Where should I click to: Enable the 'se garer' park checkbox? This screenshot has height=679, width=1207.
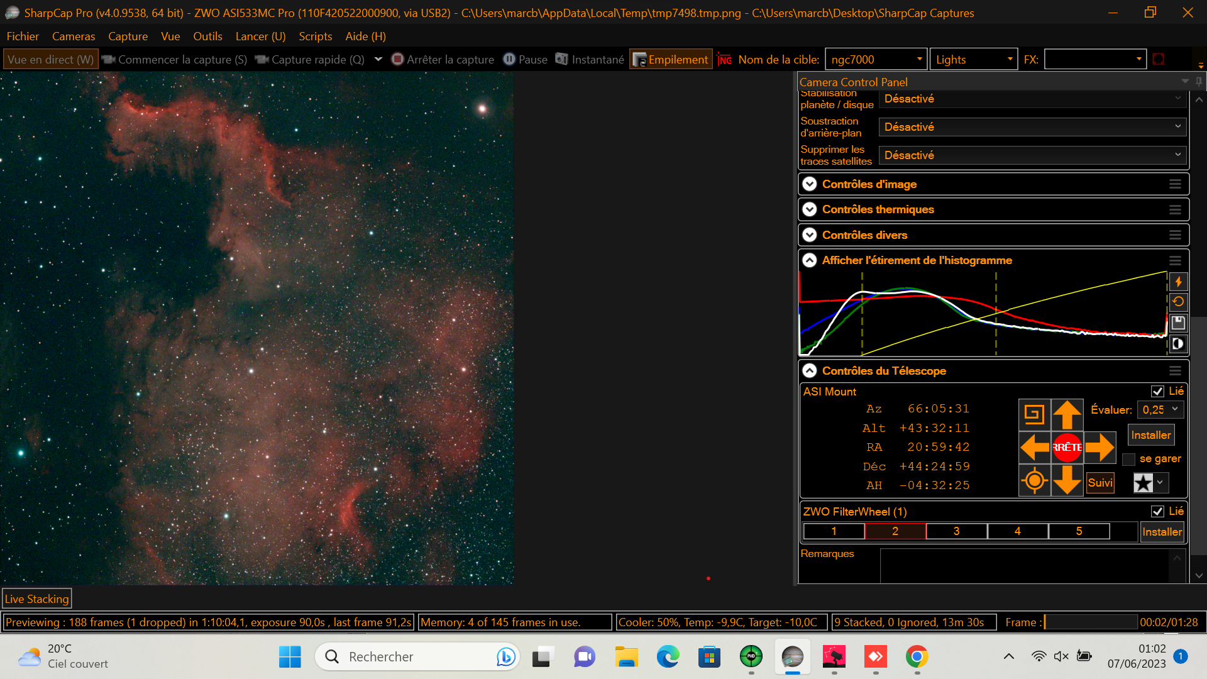click(x=1129, y=460)
